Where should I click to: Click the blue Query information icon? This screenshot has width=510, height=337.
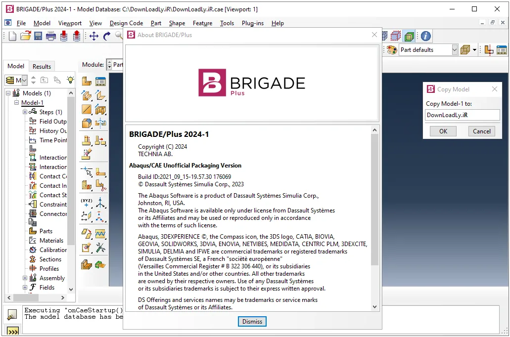pyautogui.click(x=425, y=36)
